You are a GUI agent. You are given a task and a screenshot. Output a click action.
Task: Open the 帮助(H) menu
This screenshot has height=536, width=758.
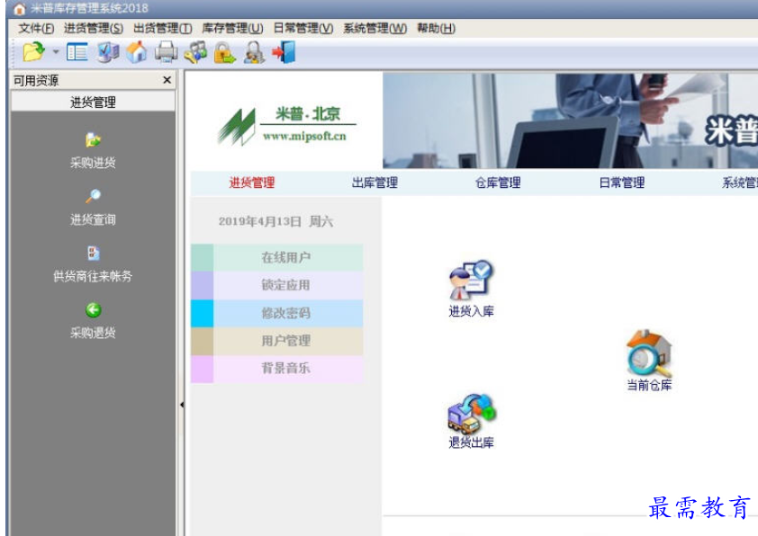point(436,29)
